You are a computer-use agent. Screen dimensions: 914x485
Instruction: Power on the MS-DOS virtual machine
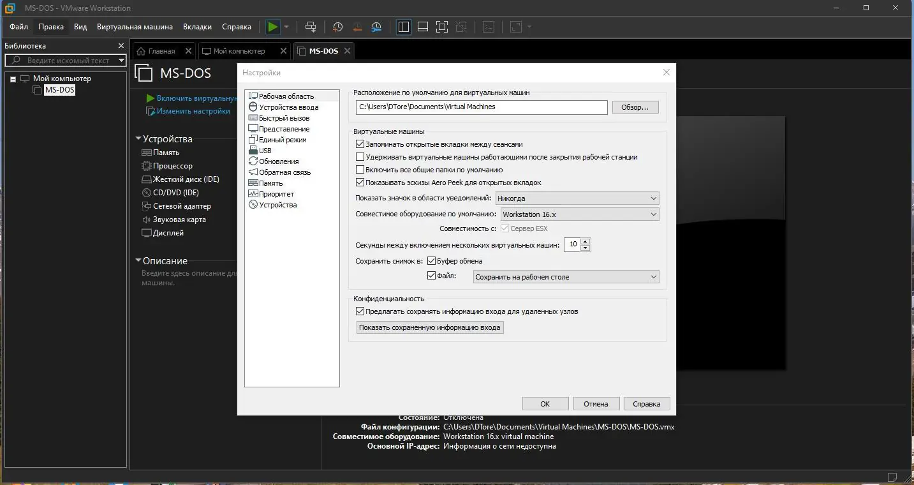click(x=274, y=26)
